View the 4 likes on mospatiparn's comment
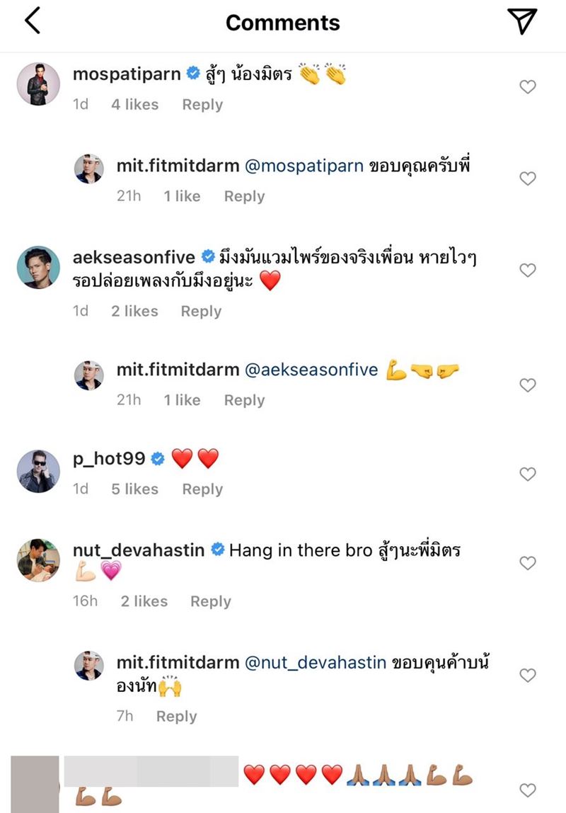 pyautogui.click(x=134, y=105)
